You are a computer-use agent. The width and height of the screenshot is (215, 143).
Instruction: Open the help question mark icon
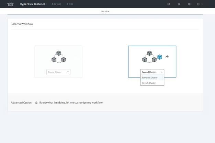coord(179,4)
